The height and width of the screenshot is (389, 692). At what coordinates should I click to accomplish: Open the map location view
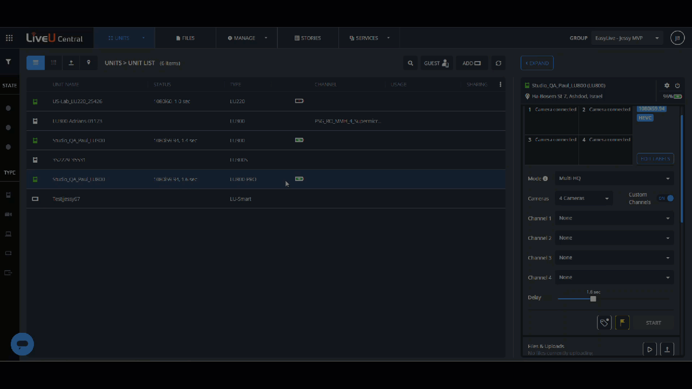(x=89, y=63)
